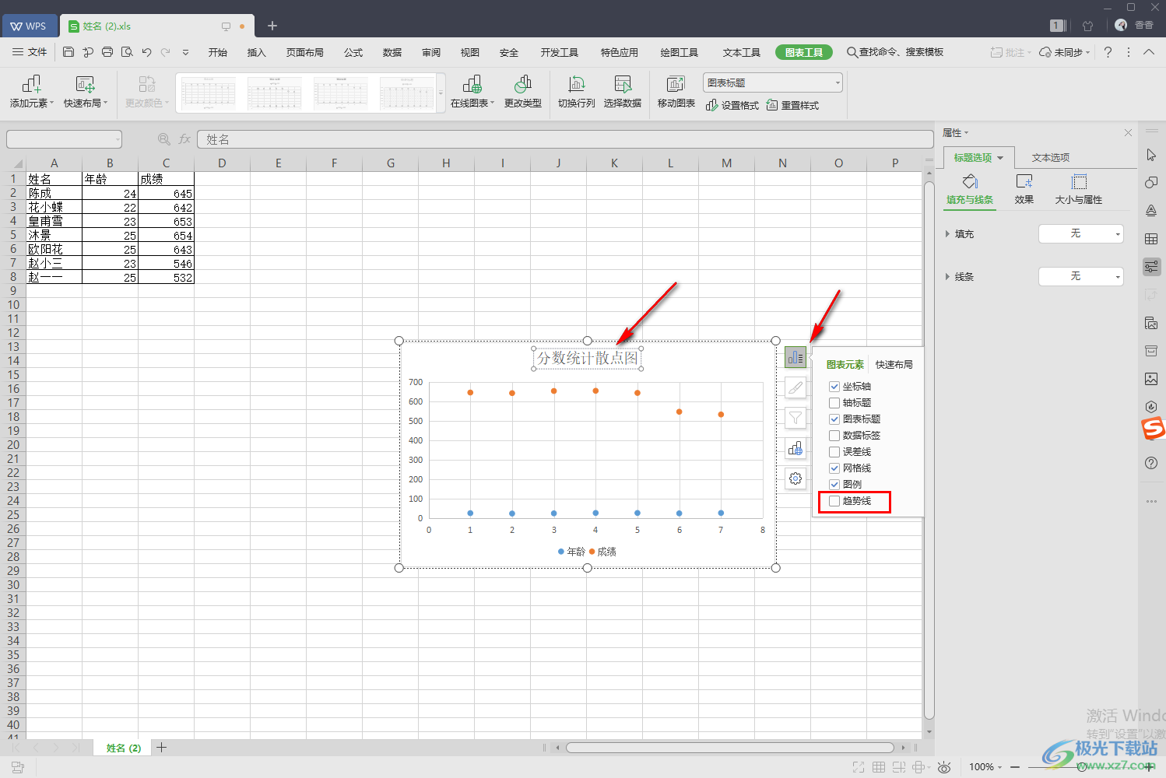Click Format Selection (设置格式)

732,105
